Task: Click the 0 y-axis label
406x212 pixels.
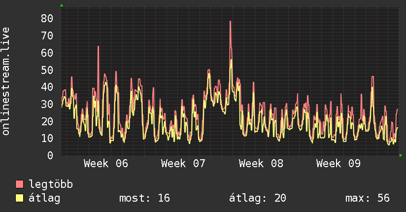Action: point(50,155)
